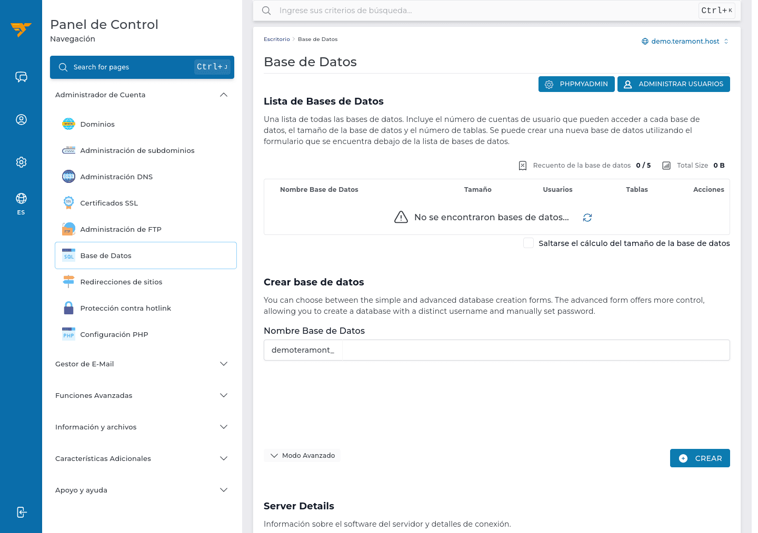758x533 pixels.
Task: Click the Administración de FTP icon
Action: pos(68,229)
